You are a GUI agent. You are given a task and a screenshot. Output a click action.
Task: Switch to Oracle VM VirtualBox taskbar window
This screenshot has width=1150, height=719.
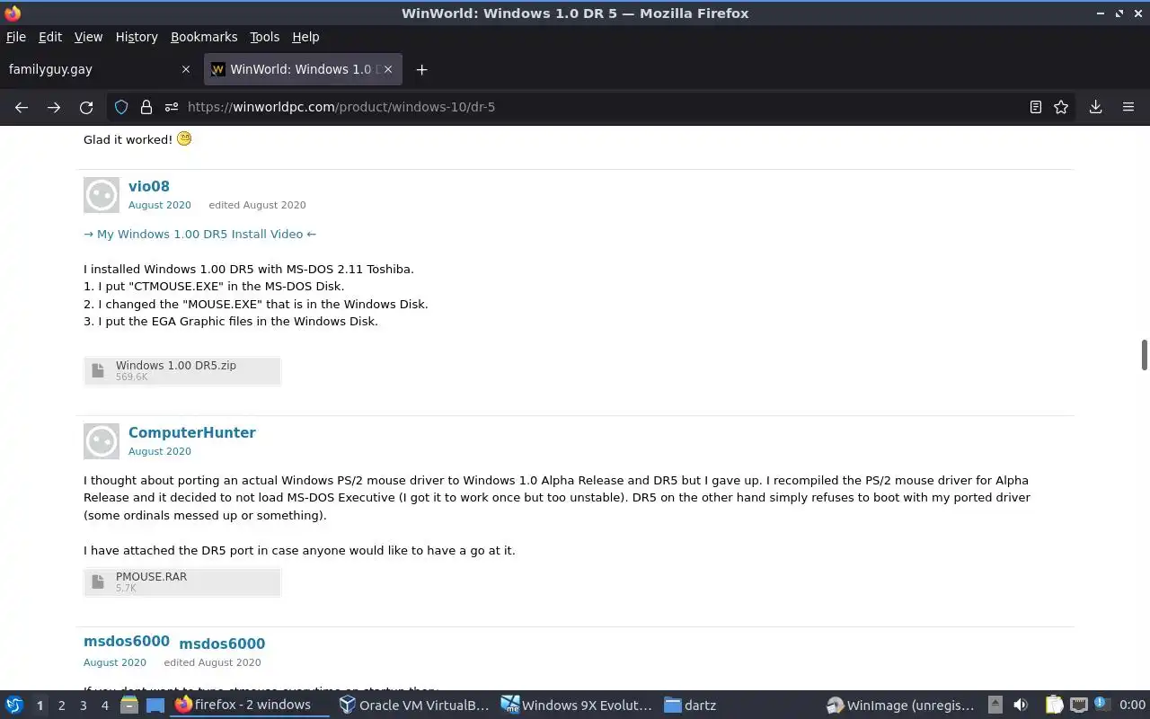click(414, 706)
